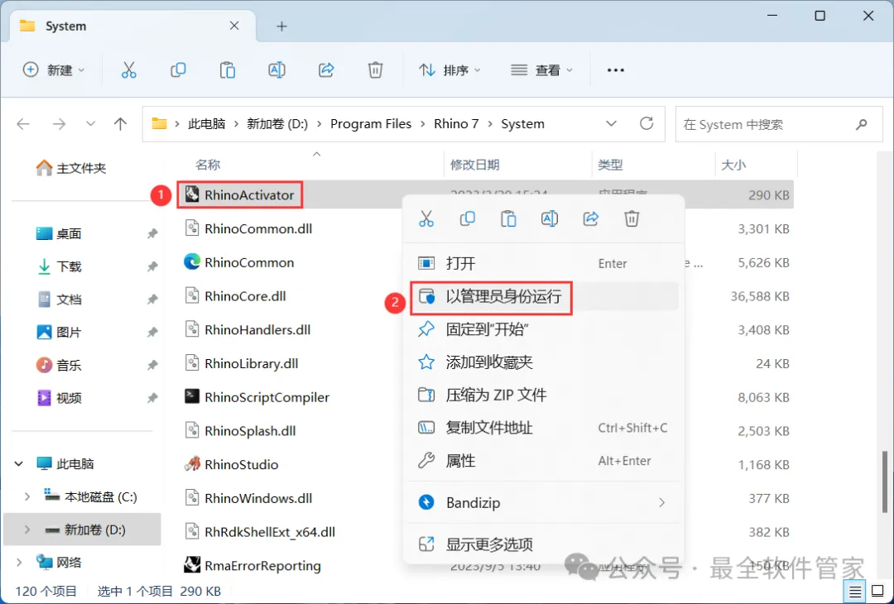Image resolution: width=894 pixels, height=604 pixels.
Task: Sort by the 大小 column header
Action: [733, 165]
